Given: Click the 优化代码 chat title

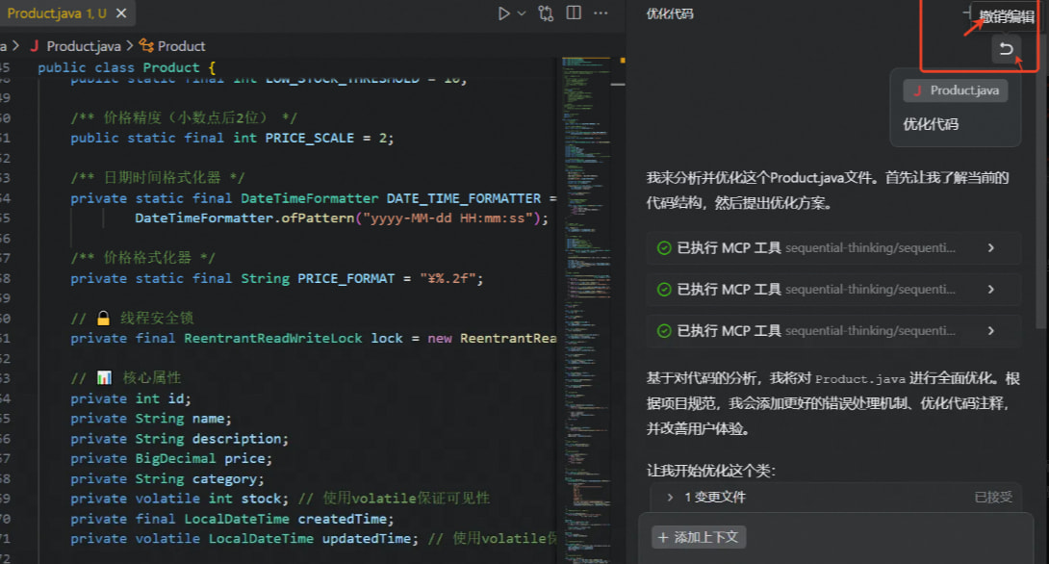Looking at the screenshot, I should pos(670,13).
